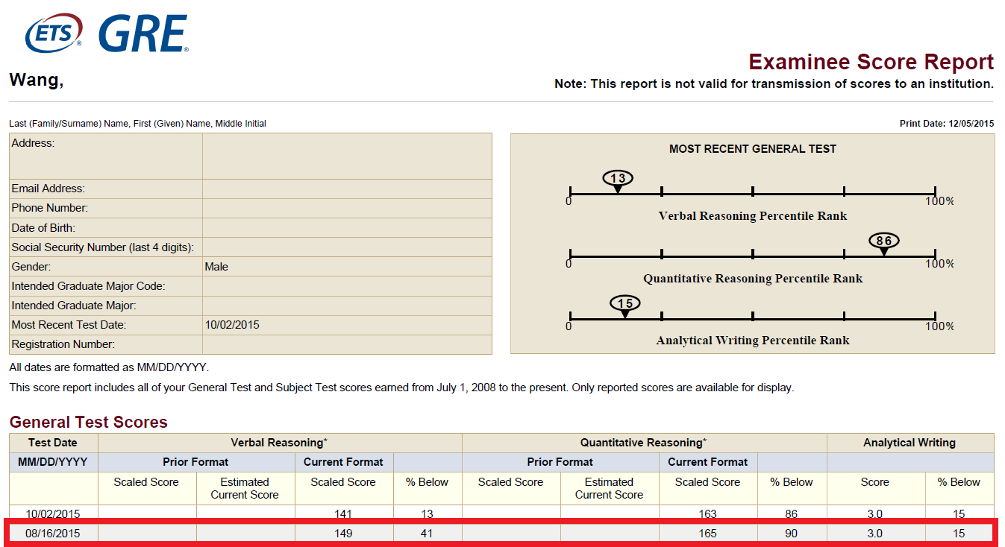Click the 10/02/2015 date in scores table

[53, 514]
